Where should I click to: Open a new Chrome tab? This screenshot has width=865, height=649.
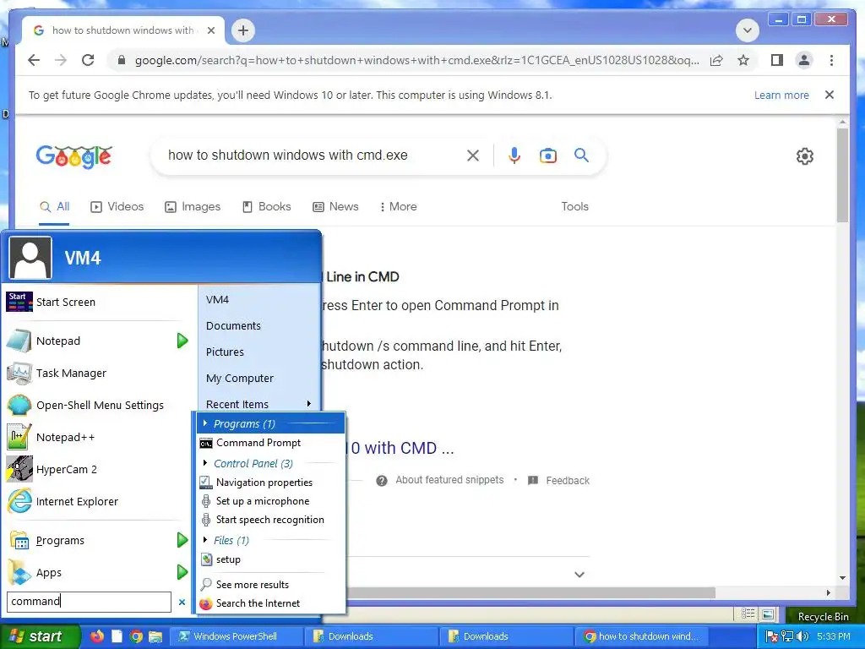coord(243,30)
